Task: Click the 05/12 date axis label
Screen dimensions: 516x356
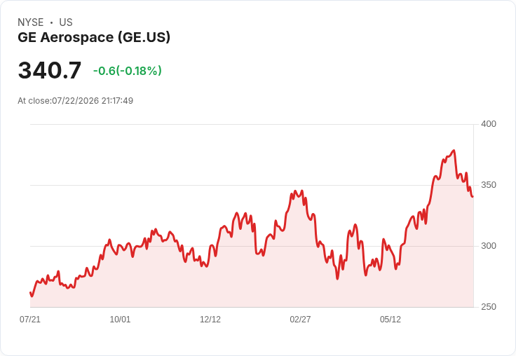Action: 391,320
